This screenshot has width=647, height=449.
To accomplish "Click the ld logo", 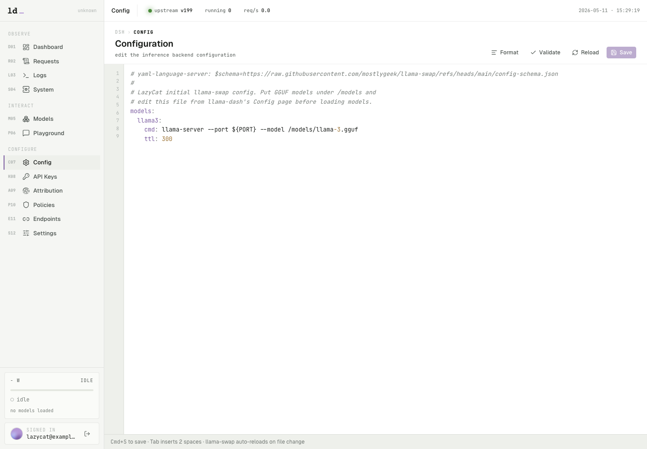I will click(x=16, y=10).
